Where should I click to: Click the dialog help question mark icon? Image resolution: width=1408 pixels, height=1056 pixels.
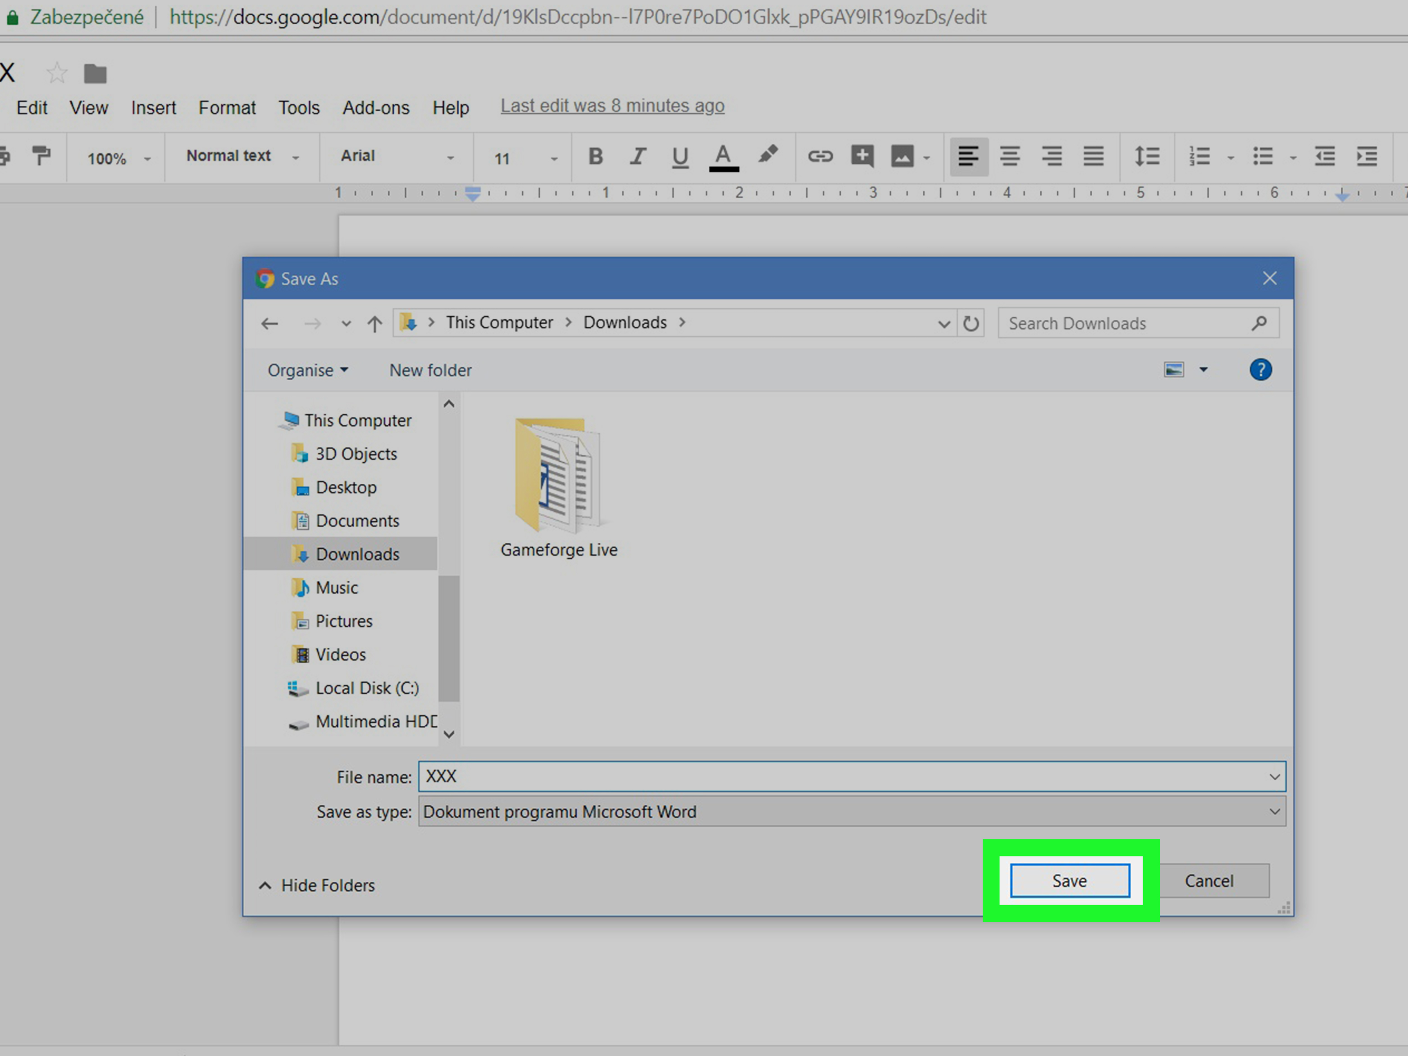[1260, 370]
